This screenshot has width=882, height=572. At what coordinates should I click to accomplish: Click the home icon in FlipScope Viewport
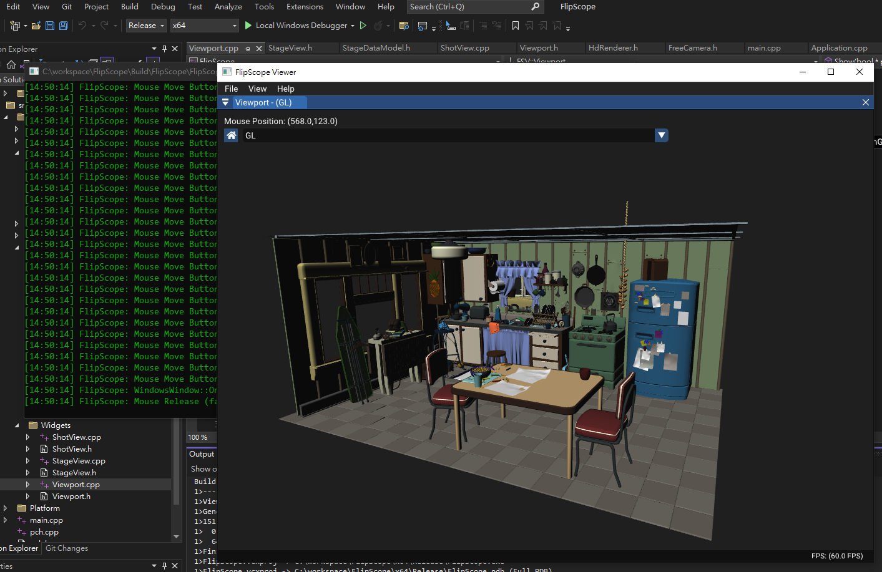point(231,135)
